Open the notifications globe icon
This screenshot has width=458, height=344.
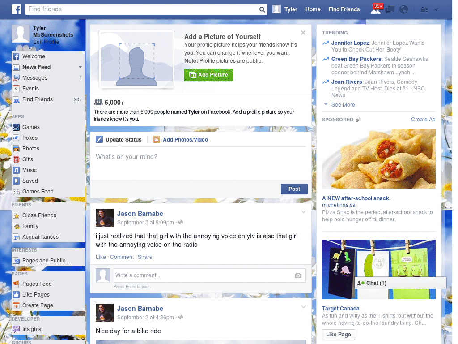pyautogui.click(x=404, y=10)
